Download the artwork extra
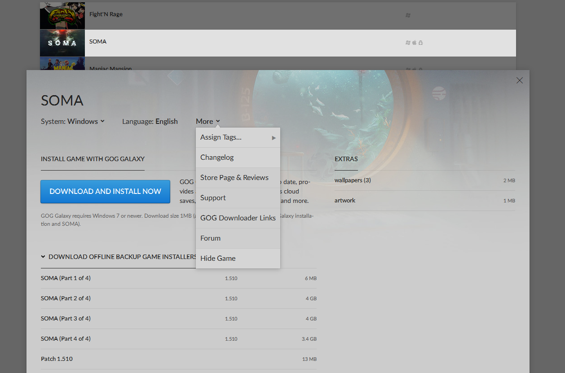This screenshot has height=373, width=565. pos(425,201)
